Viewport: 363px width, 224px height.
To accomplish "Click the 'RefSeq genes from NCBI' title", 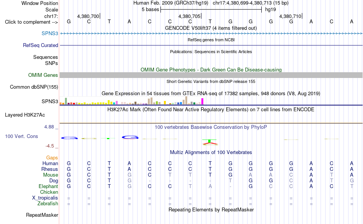I will [x=211, y=40].
